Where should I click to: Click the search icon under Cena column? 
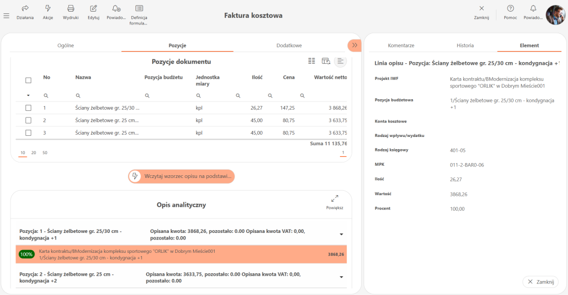(270, 95)
